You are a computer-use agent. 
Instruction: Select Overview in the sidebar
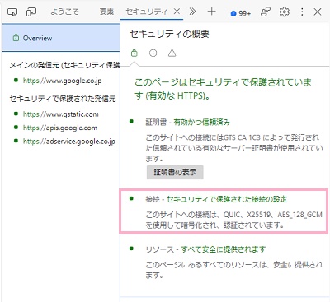coord(61,38)
